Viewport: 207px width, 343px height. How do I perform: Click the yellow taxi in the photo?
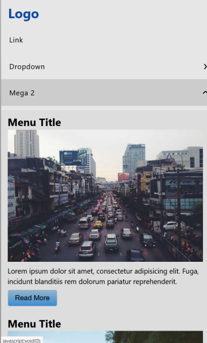[98, 224]
